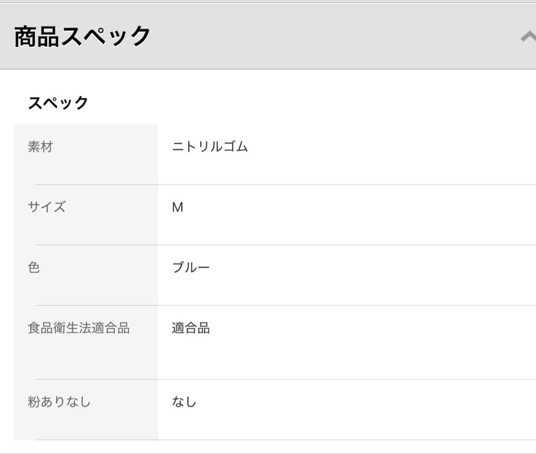Click the ニトリルゴム material value
This screenshot has width=536, height=454.
tap(210, 147)
